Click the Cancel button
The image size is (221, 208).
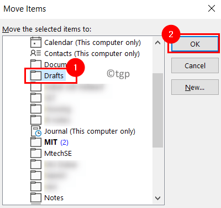point(195,65)
